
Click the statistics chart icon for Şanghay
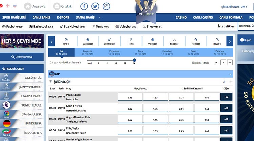(x=224, y=82)
